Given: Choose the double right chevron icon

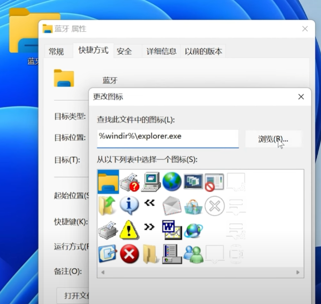Looking at the screenshot, I should pyautogui.click(x=149, y=227).
